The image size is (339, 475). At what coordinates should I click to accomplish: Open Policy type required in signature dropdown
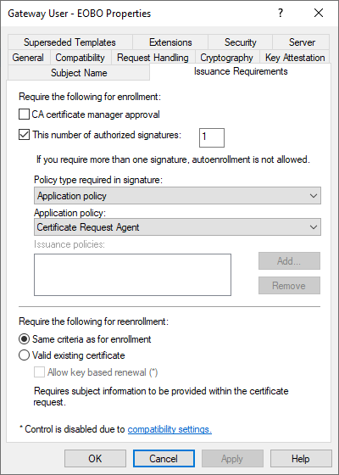pos(177,196)
